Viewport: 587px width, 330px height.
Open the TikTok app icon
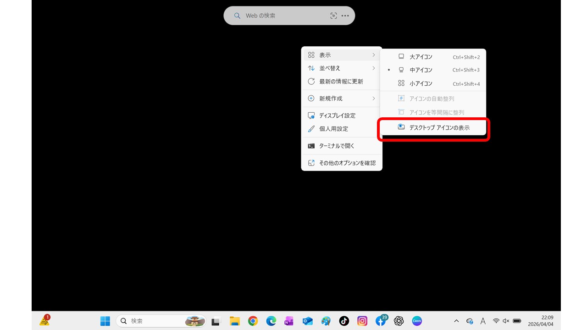[x=344, y=321]
